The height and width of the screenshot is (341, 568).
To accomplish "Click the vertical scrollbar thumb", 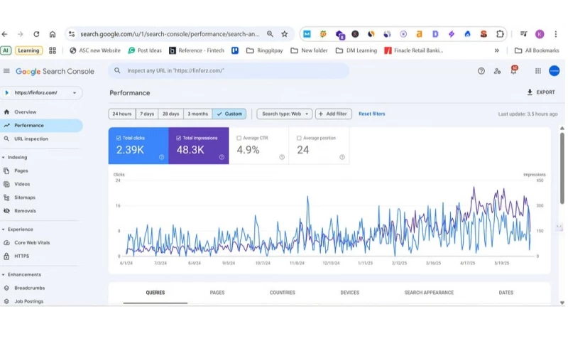I will (x=562, y=168).
